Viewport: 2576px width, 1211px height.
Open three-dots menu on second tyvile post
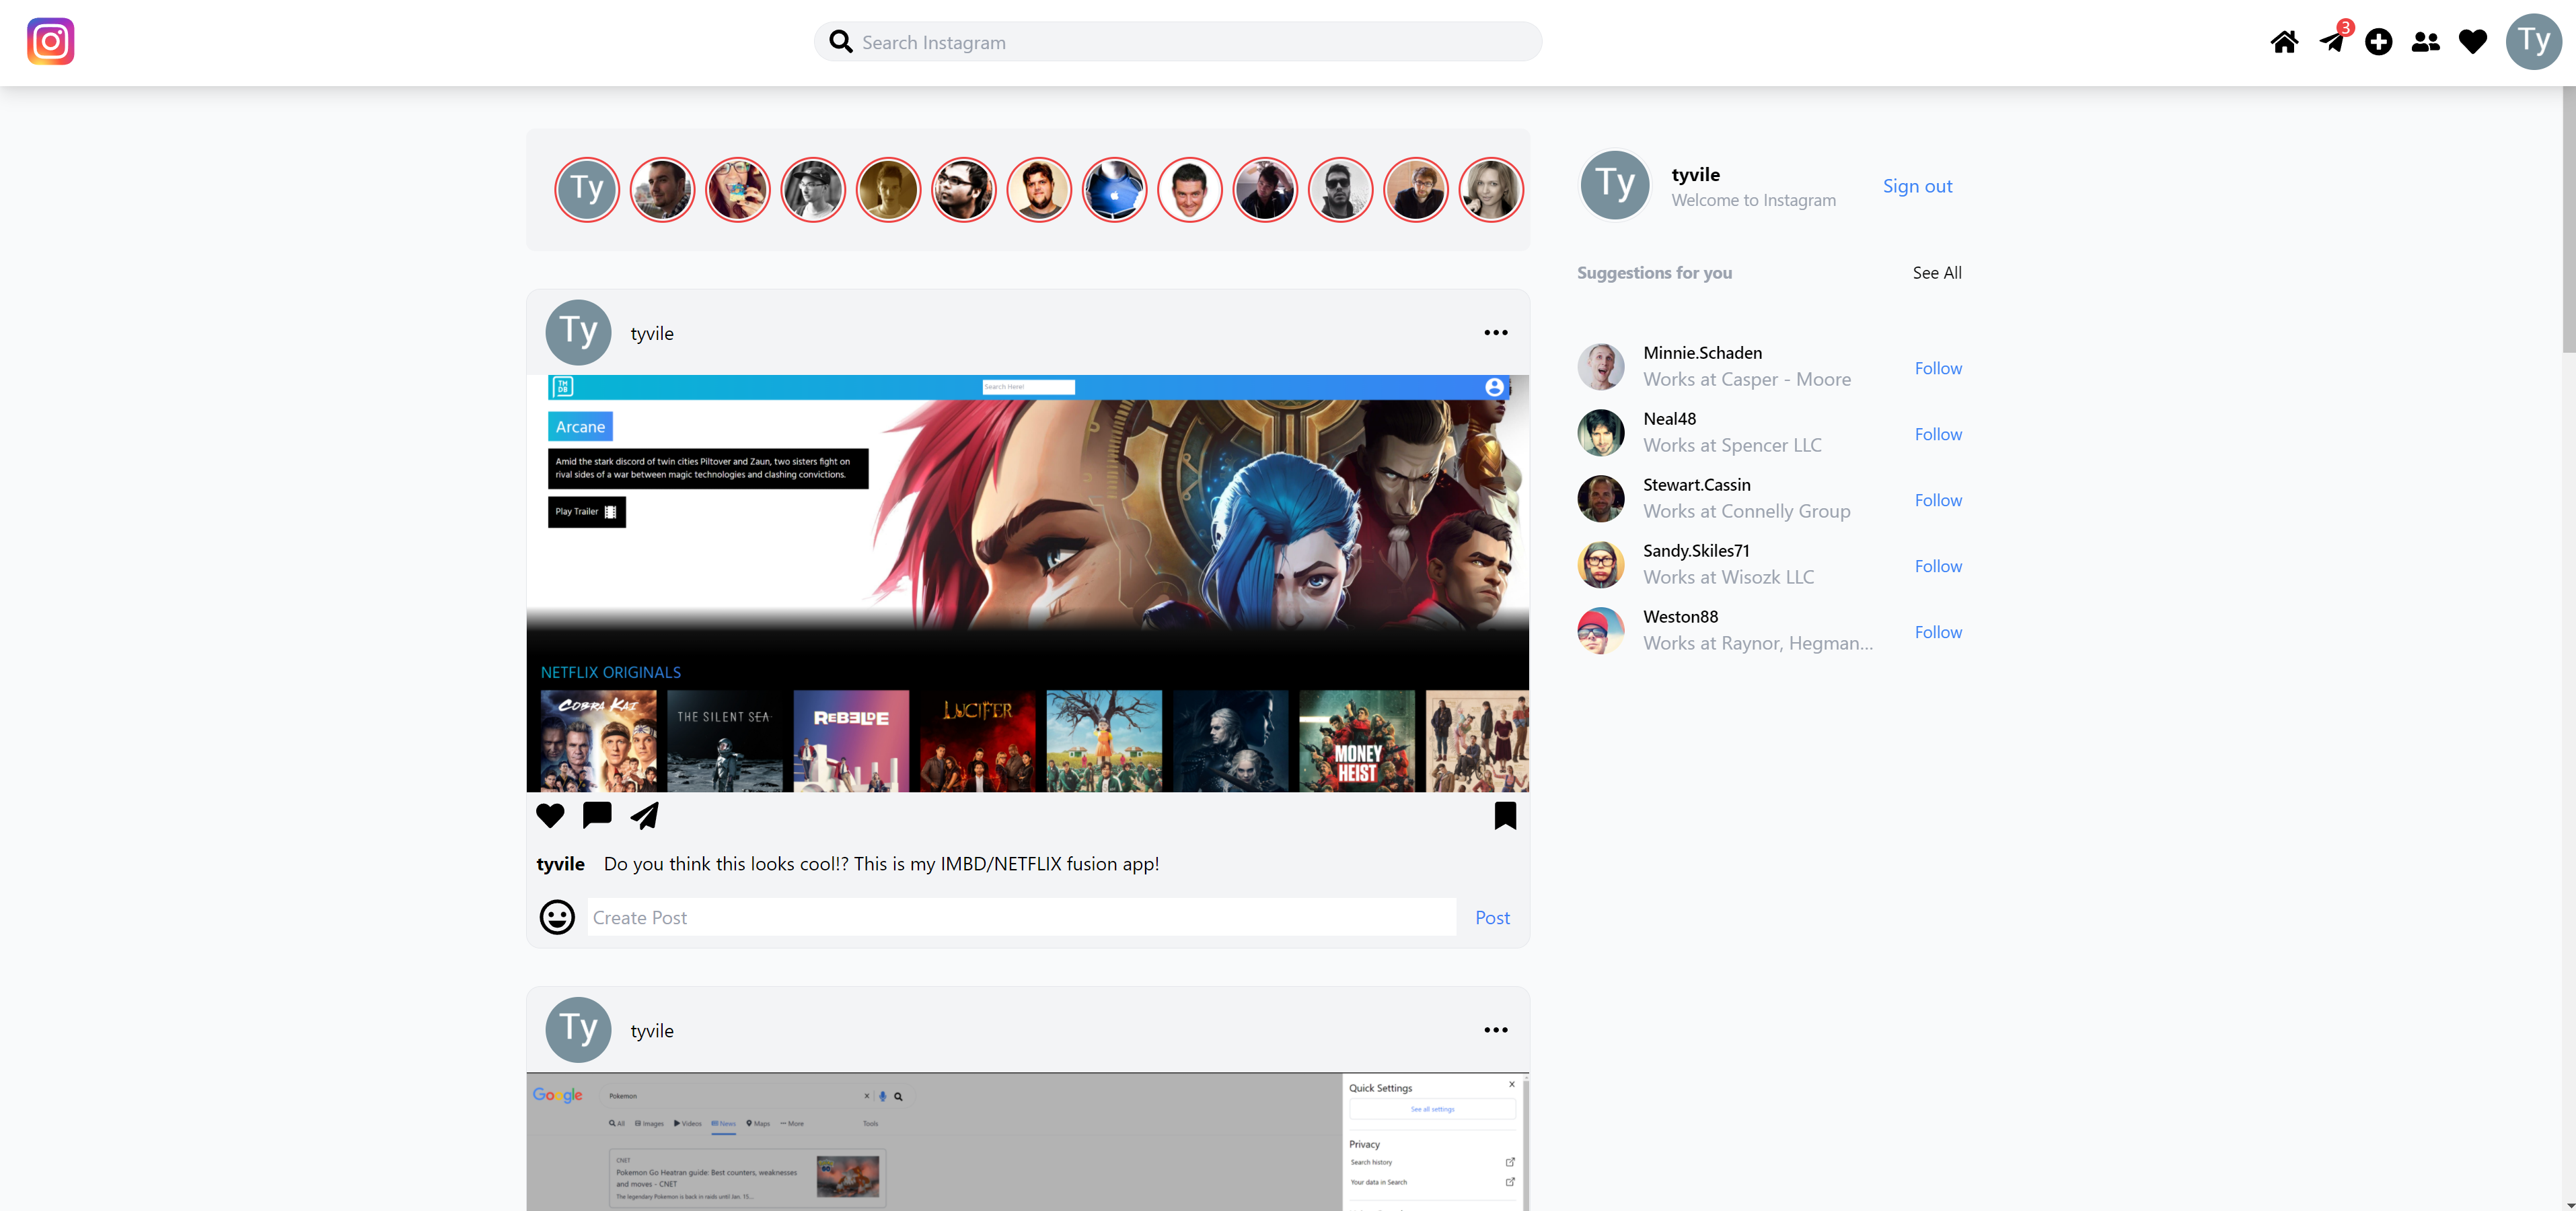point(1495,1030)
